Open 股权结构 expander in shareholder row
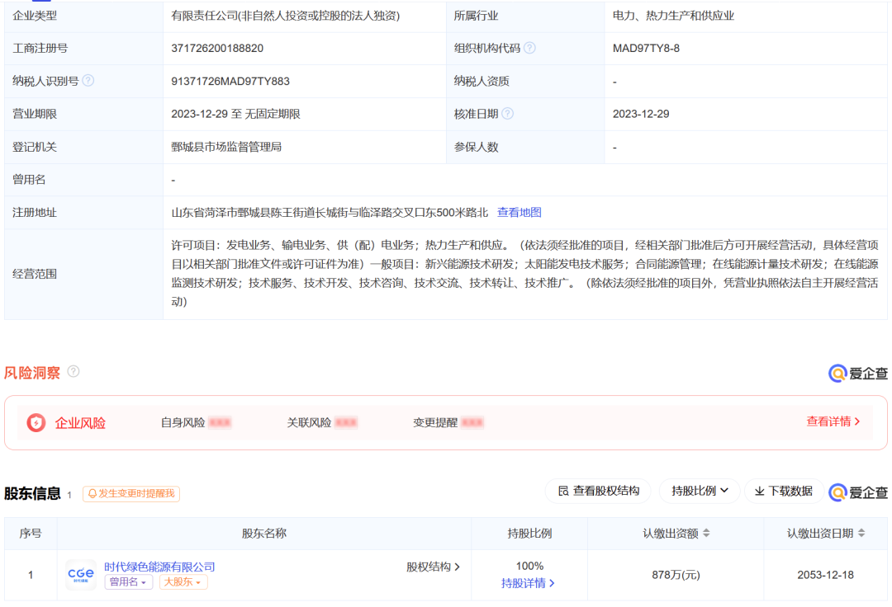Viewport: 892px width, 607px height. click(433, 567)
